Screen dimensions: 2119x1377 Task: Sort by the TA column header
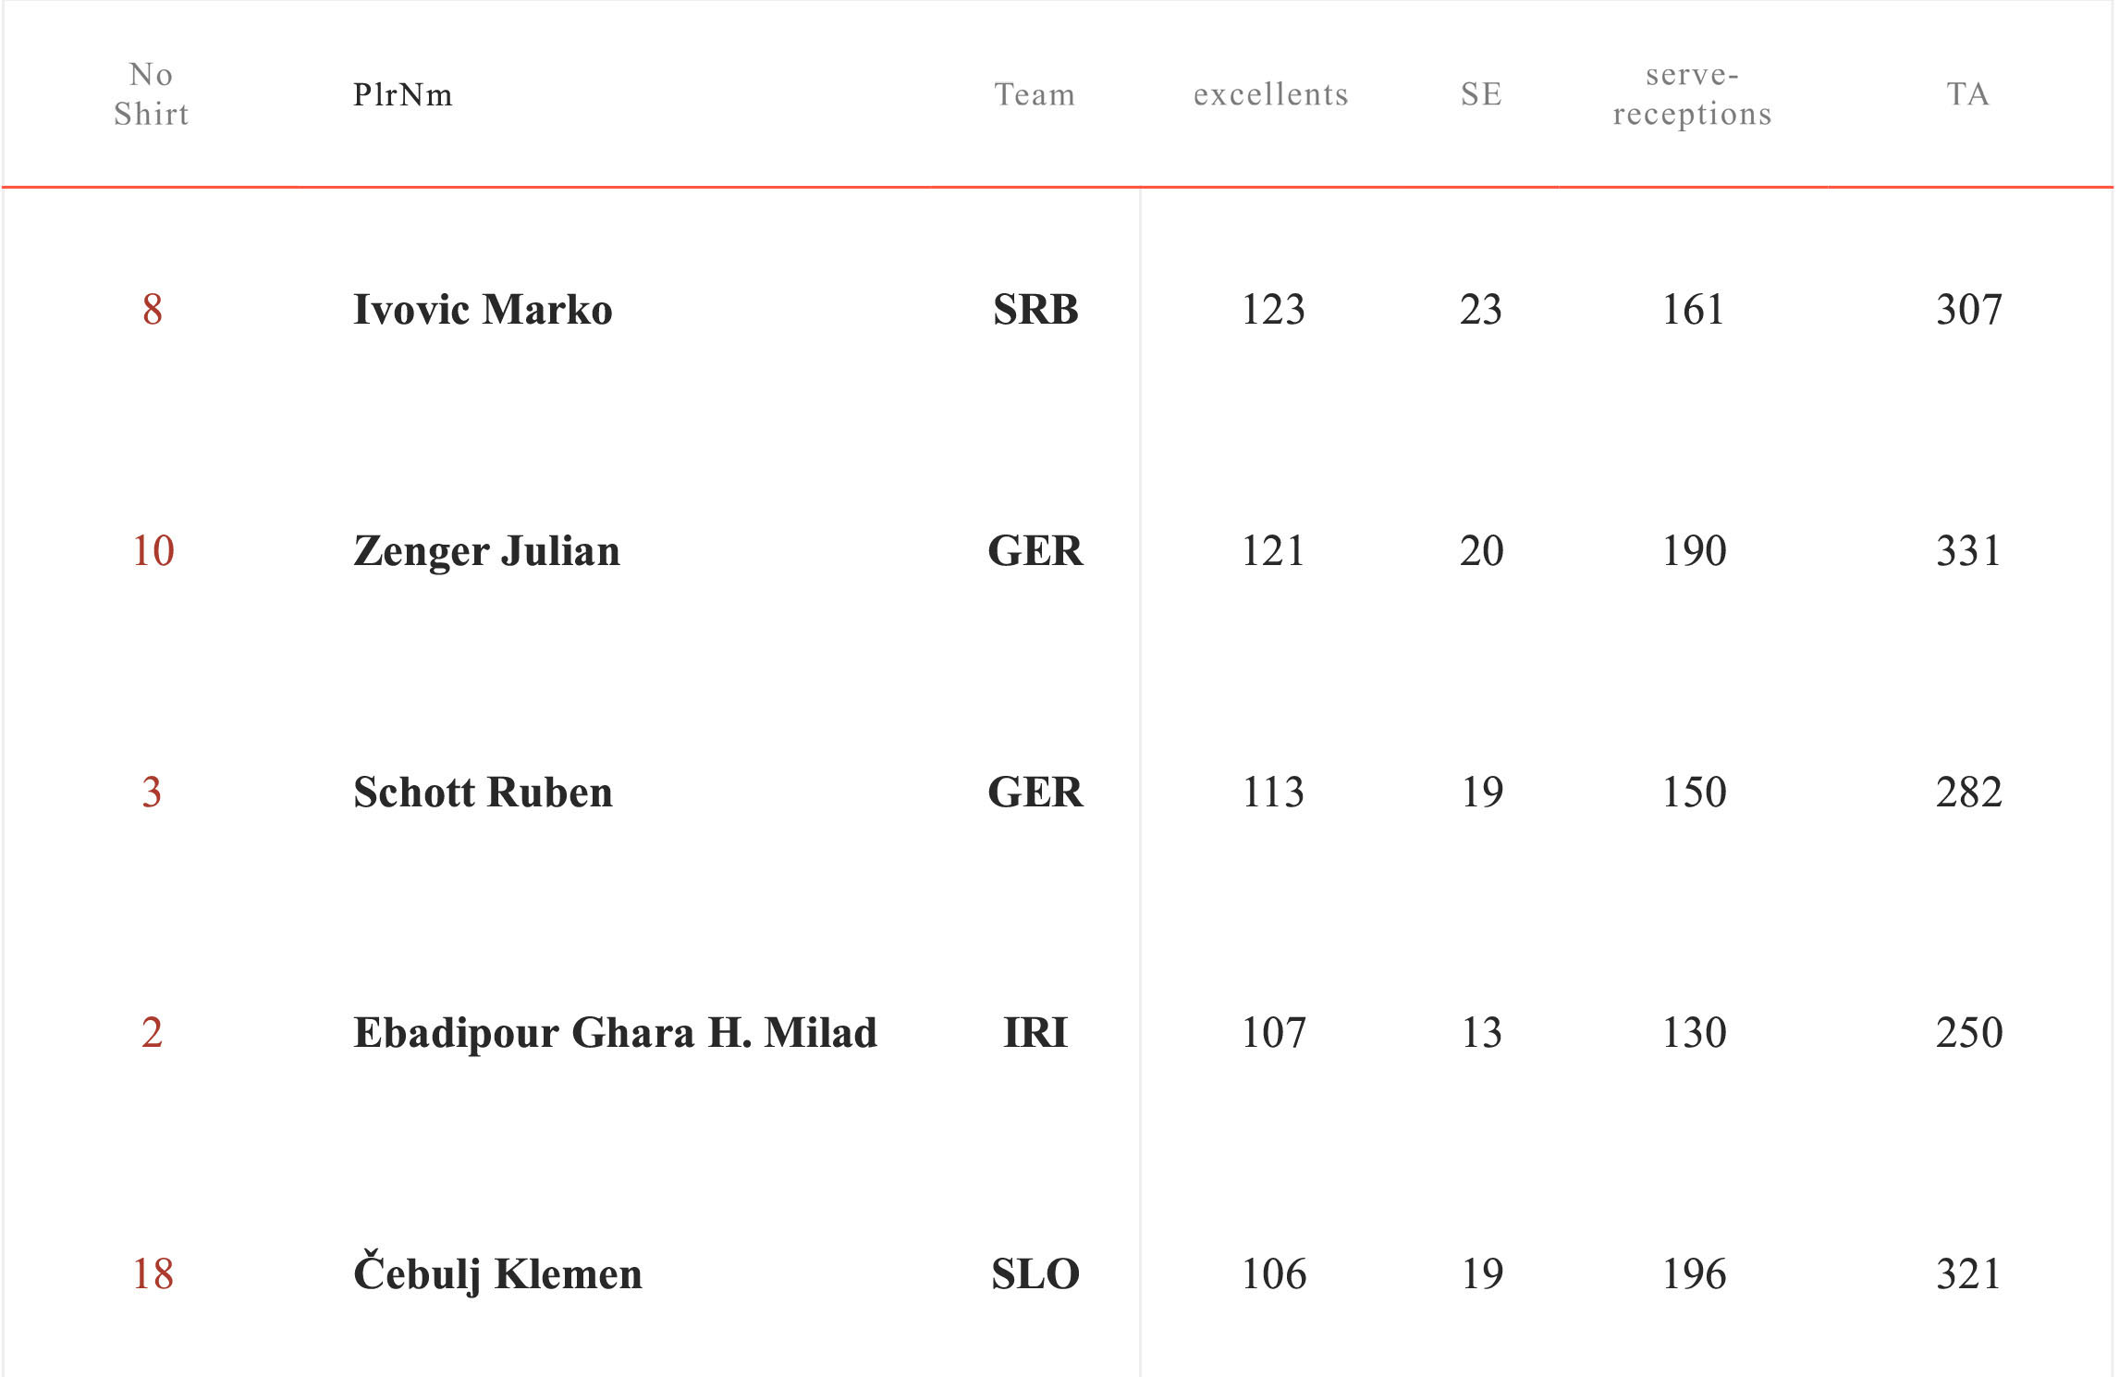click(x=1968, y=94)
